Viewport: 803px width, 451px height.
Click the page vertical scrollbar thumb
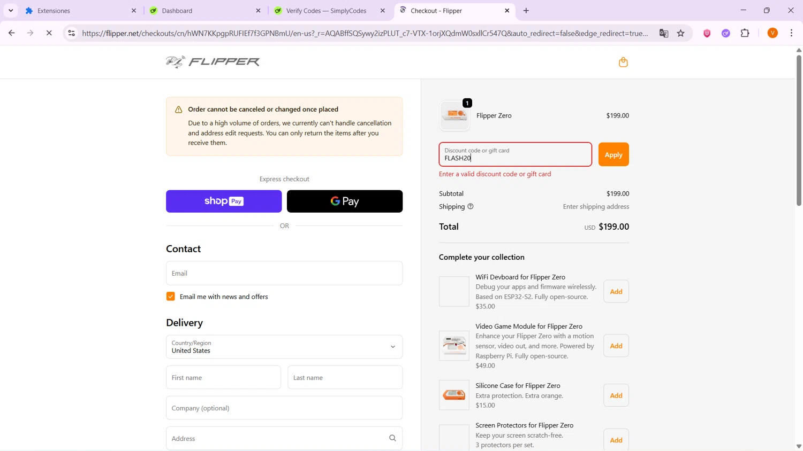(799, 130)
